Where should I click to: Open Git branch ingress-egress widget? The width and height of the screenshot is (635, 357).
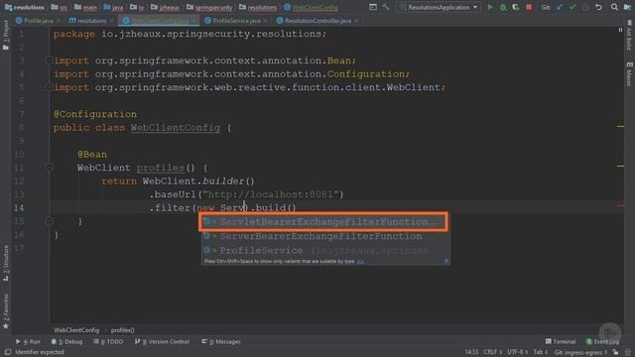[x=580, y=352]
